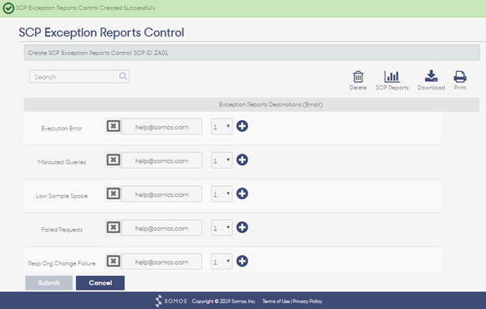Click the Delete trash icon
This screenshot has width=486, height=309.
click(x=358, y=77)
